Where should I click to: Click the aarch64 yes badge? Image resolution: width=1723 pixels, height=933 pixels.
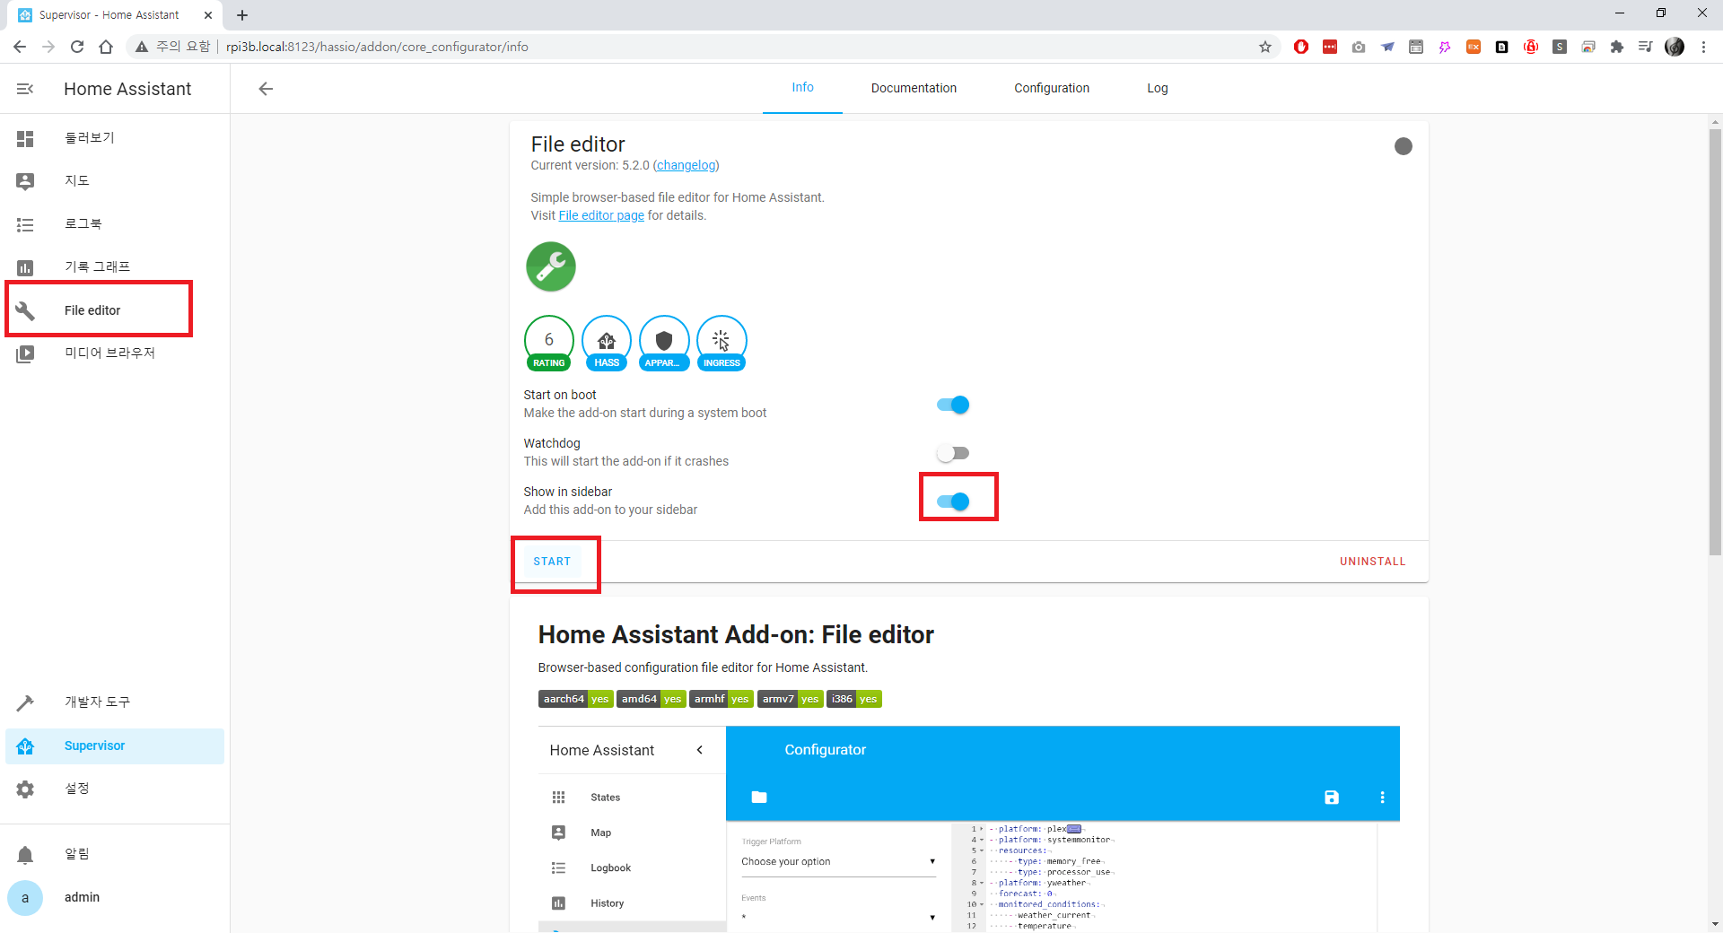click(x=575, y=699)
